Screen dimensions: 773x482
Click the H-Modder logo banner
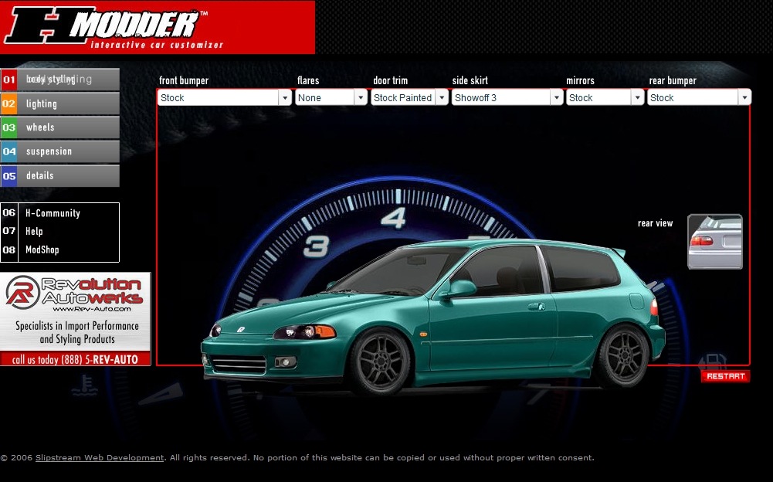point(158,28)
